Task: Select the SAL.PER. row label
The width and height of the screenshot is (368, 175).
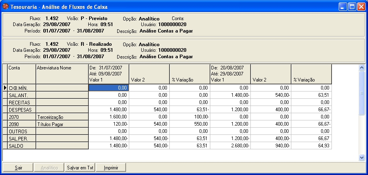Action: click(x=22, y=139)
